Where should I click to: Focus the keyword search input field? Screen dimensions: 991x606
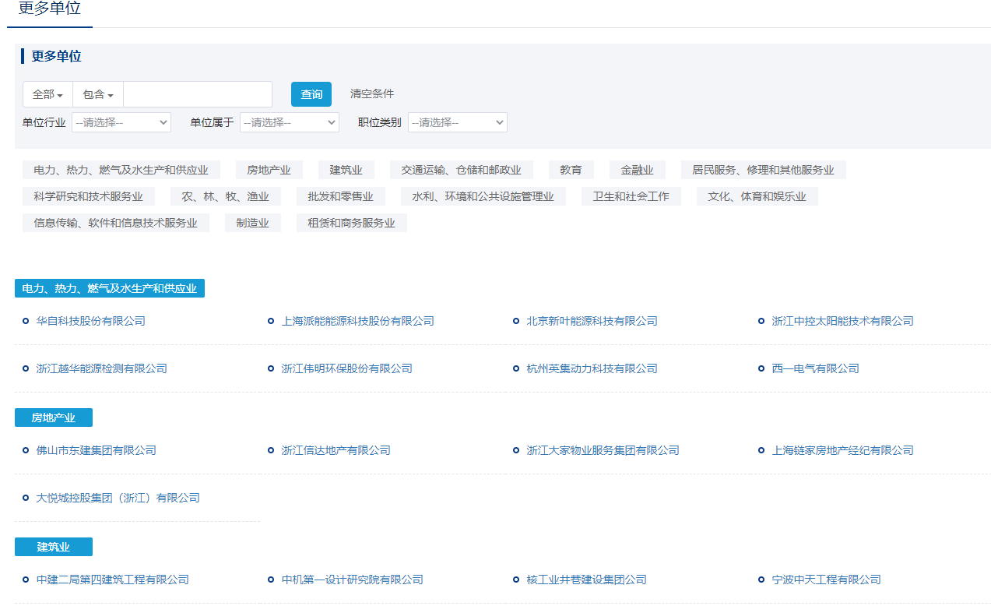pyautogui.click(x=198, y=94)
